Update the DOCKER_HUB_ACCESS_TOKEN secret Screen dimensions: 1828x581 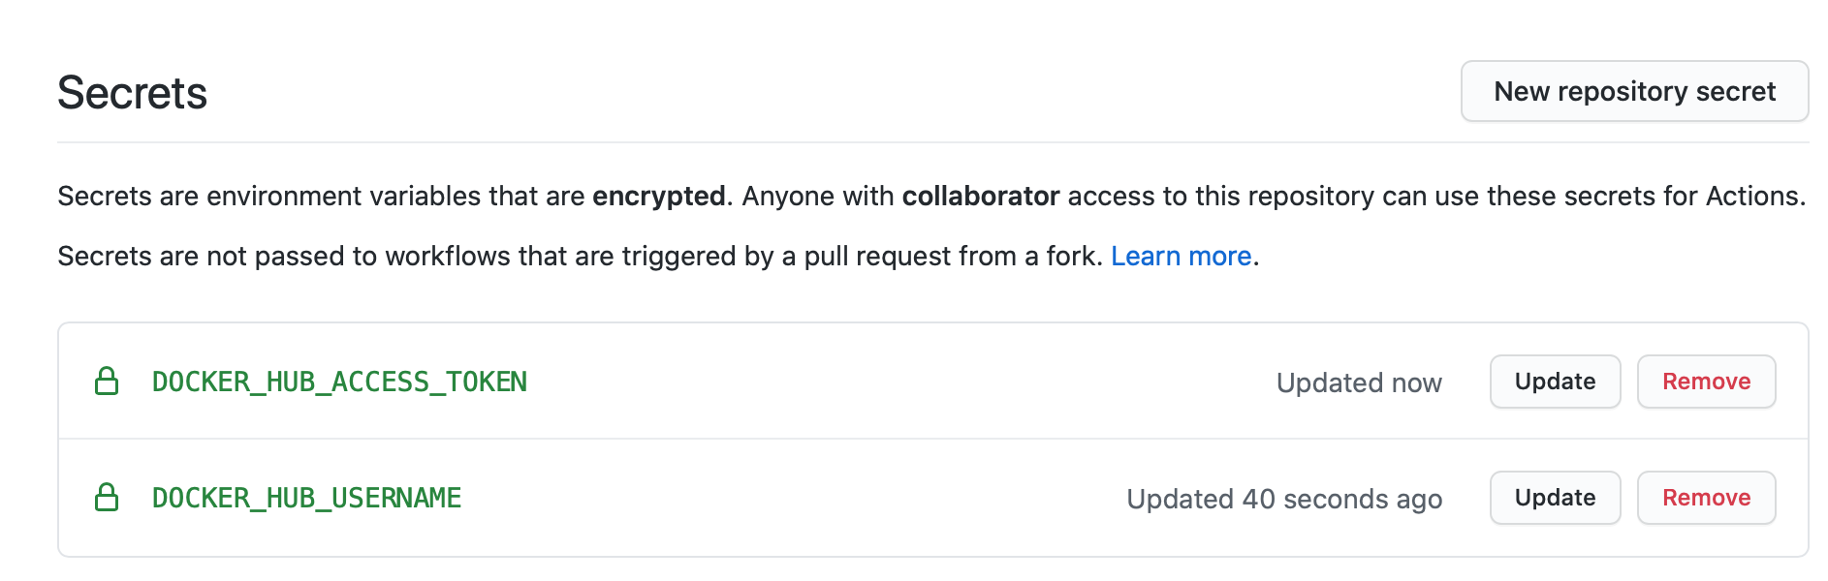tap(1555, 382)
